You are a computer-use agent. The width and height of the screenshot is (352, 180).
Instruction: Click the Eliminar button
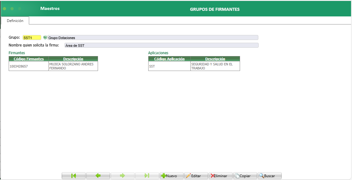[221, 176]
